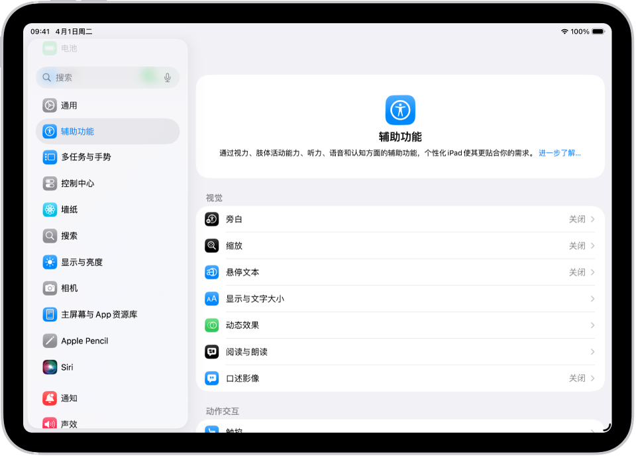Expand the 缩放 settings row chevron
636x456 pixels.
(x=593, y=246)
